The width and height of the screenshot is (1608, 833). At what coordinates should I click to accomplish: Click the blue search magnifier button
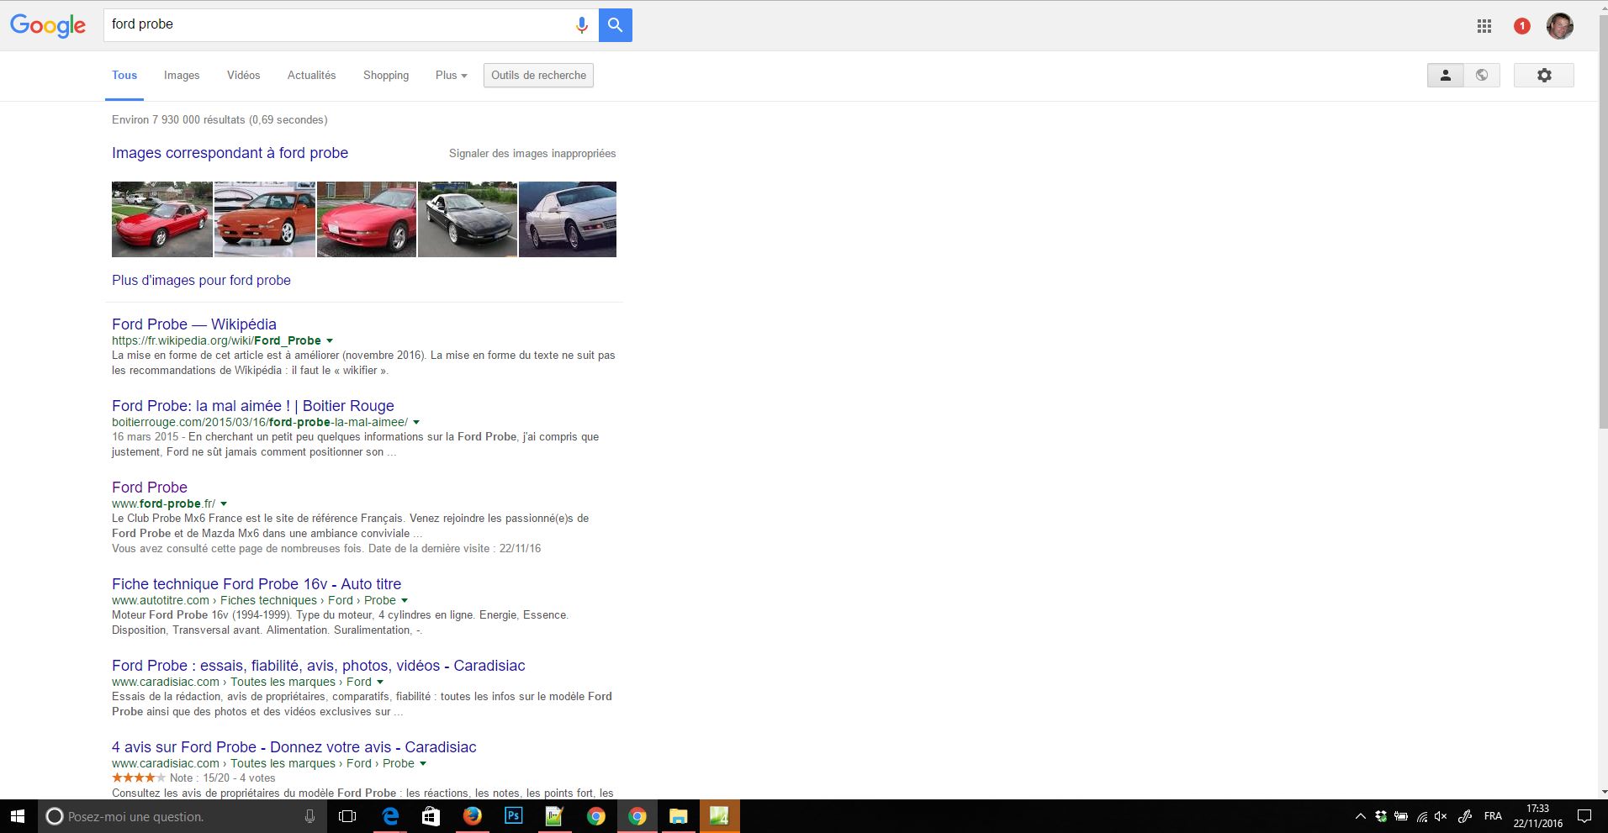(x=616, y=25)
